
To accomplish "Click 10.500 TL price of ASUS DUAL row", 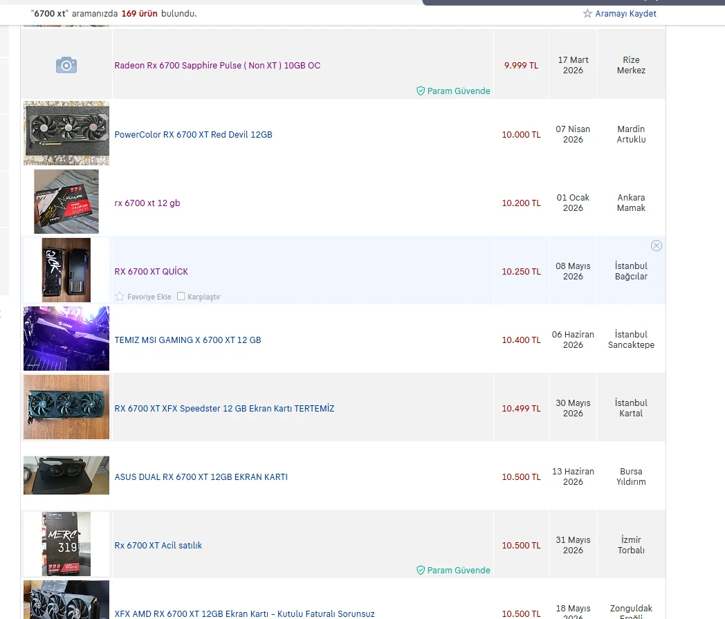I will point(521,477).
